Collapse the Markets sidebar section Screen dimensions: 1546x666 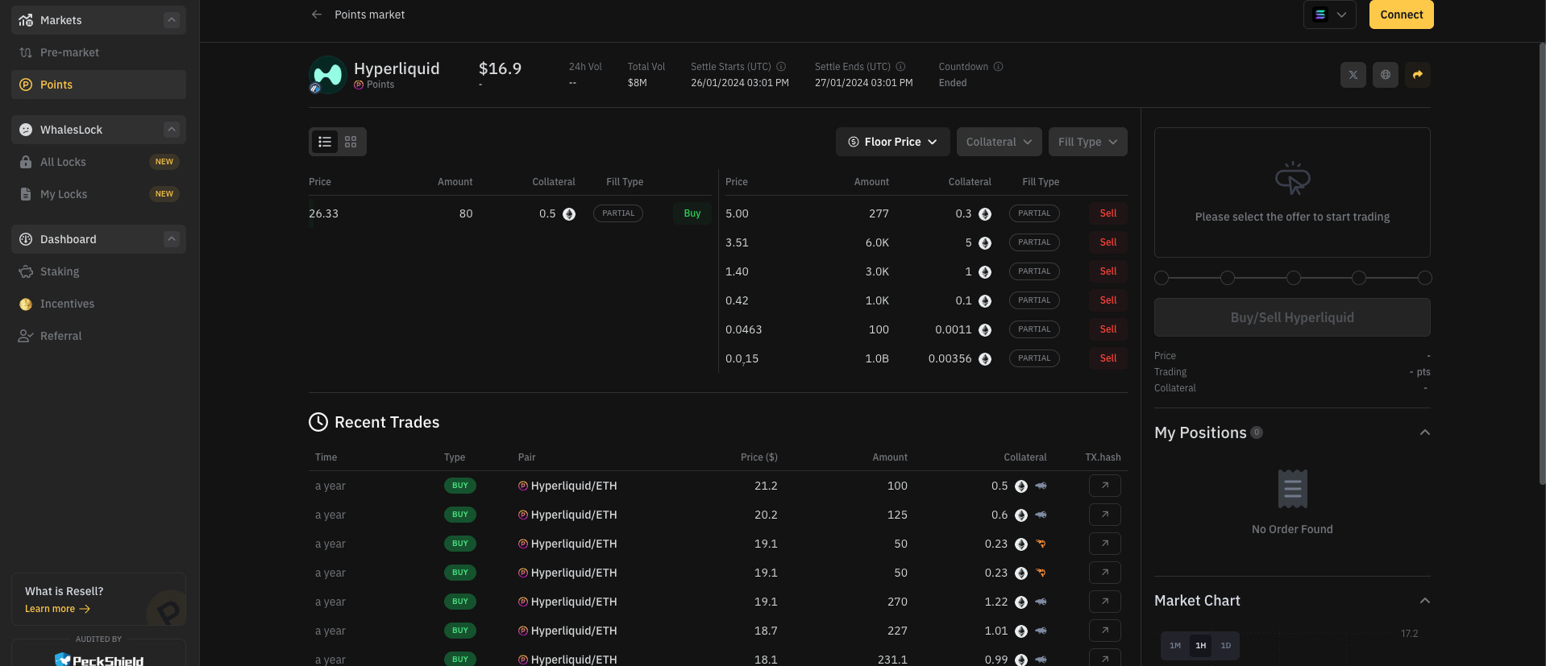pyautogui.click(x=172, y=20)
